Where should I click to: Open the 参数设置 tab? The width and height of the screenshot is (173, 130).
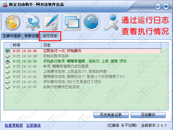[32, 36]
